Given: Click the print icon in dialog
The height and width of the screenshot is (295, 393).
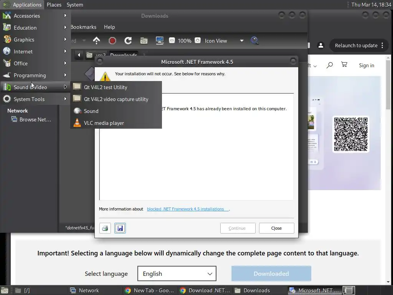Looking at the screenshot, I should pos(105,228).
